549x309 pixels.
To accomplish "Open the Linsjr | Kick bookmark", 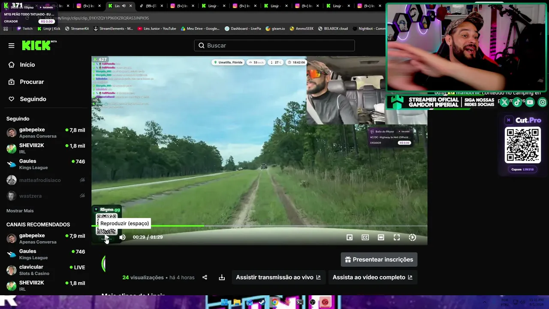I will (x=48, y=29).
